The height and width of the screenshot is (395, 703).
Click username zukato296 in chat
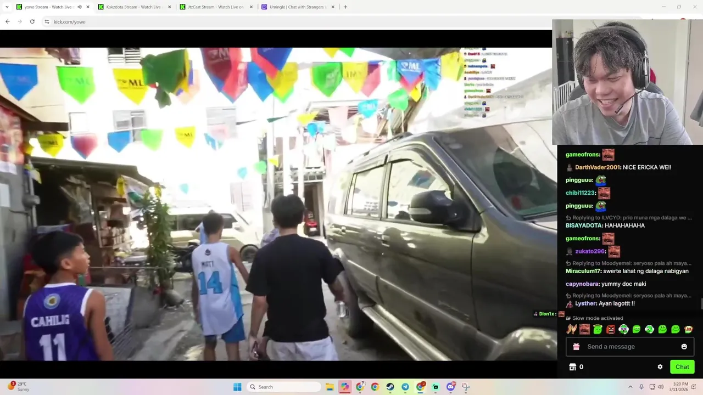point(590,251)
